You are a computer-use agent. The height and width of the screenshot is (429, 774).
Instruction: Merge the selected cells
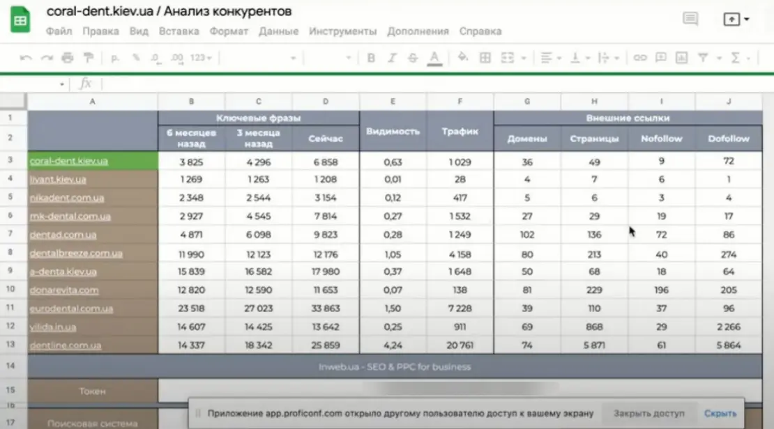508,58
